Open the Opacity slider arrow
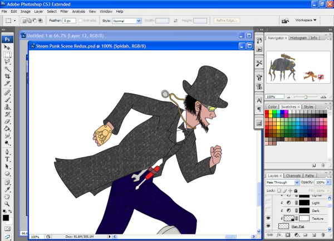The height and width of the screenshot is (241, 334). tap(328, 182)
